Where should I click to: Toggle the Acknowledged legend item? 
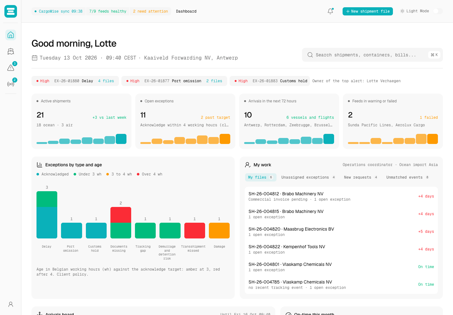pos(53,174)
